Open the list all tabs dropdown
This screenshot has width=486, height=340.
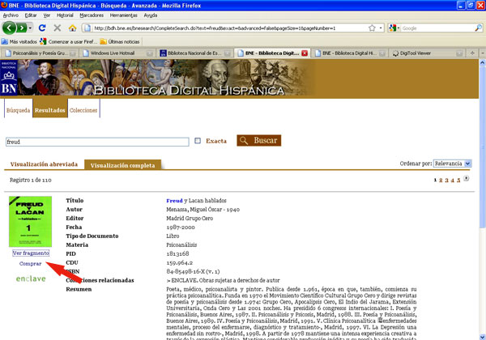pyautogui.click(x=483, y=53)
